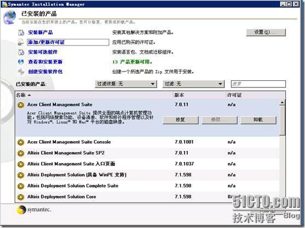Click the globe icon for product updates
Screen dimensions: 305x228
[21, 62]
